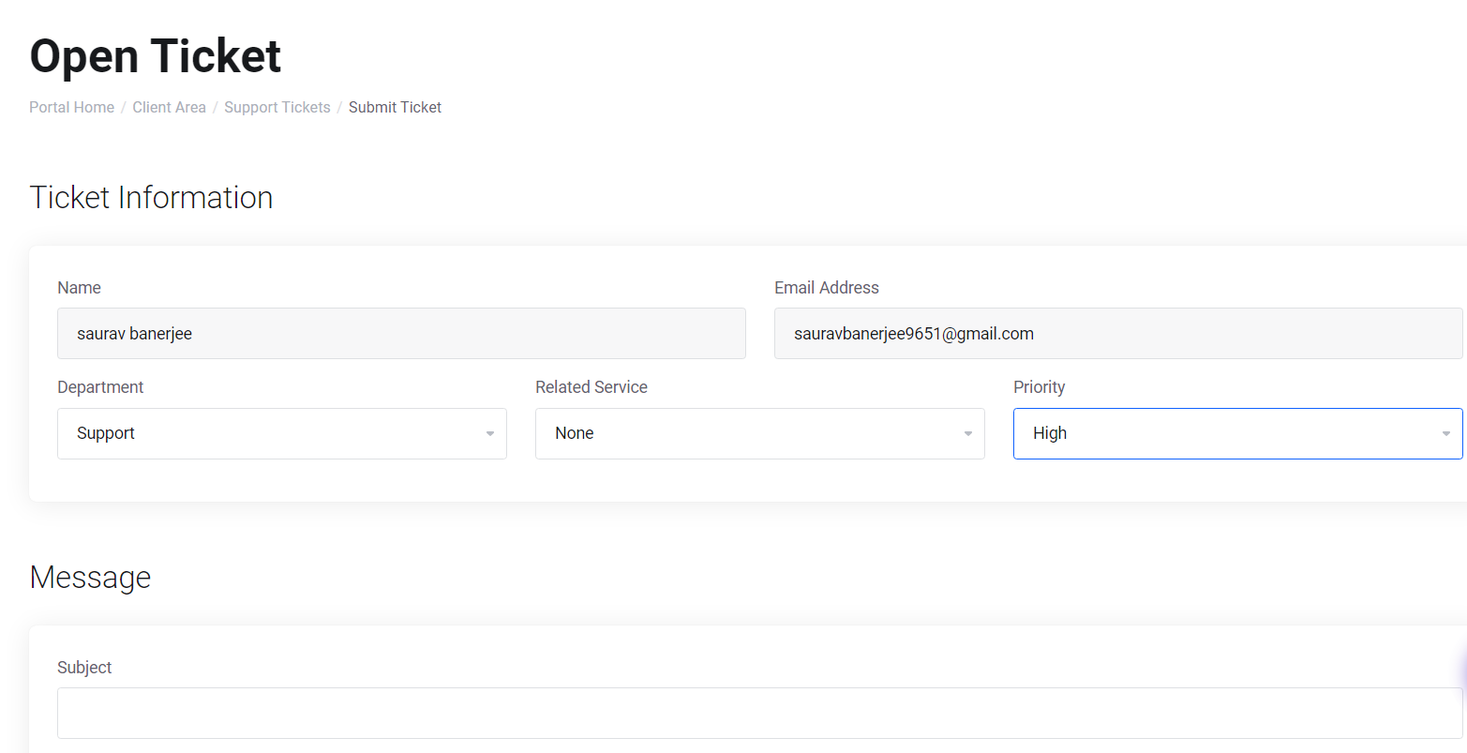Click the Email Address field label
The width and height of the screenshot is (1467, 753).
point(826,288)
